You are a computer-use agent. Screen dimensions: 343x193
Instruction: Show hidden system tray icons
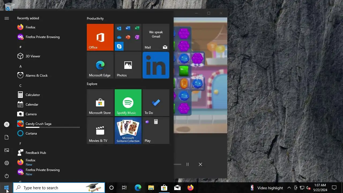coord(289,188)
